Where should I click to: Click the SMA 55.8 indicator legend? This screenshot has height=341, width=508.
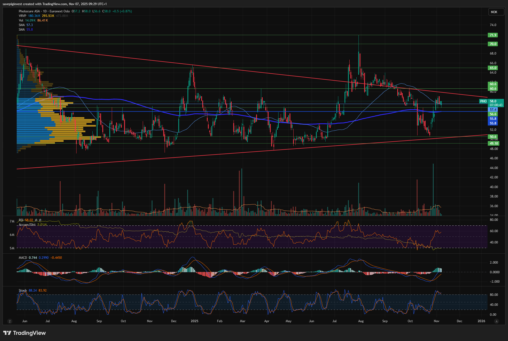pos(22,30)
